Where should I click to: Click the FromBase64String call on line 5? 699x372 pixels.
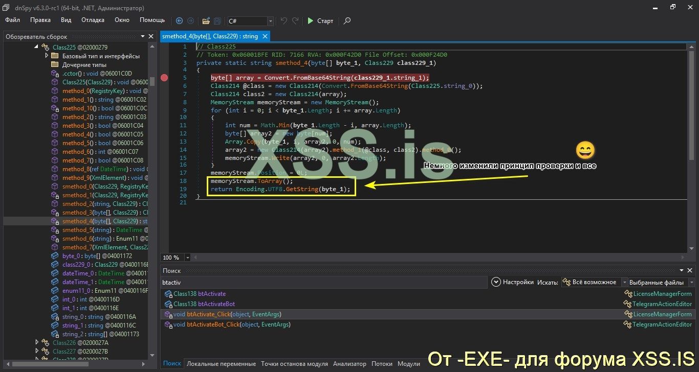tap(321, 78)
